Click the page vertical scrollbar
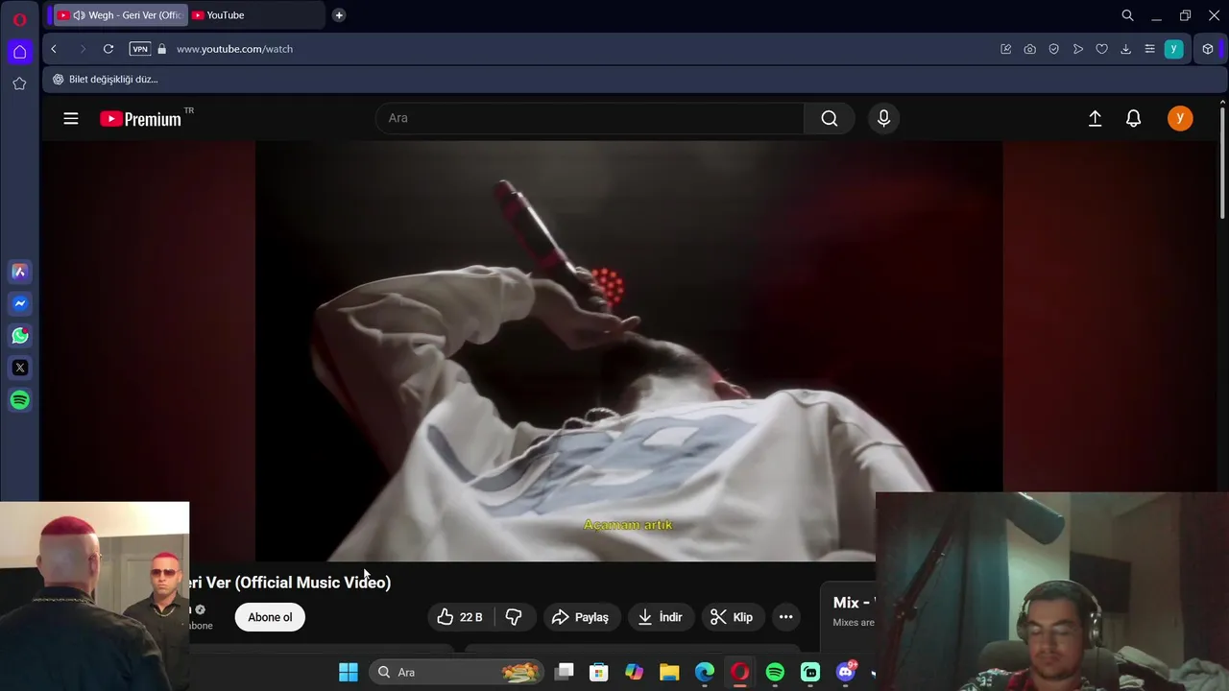 [1222, 162]
